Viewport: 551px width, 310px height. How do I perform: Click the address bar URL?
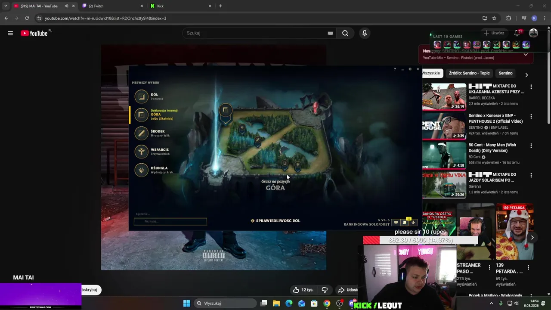(105, 19)
